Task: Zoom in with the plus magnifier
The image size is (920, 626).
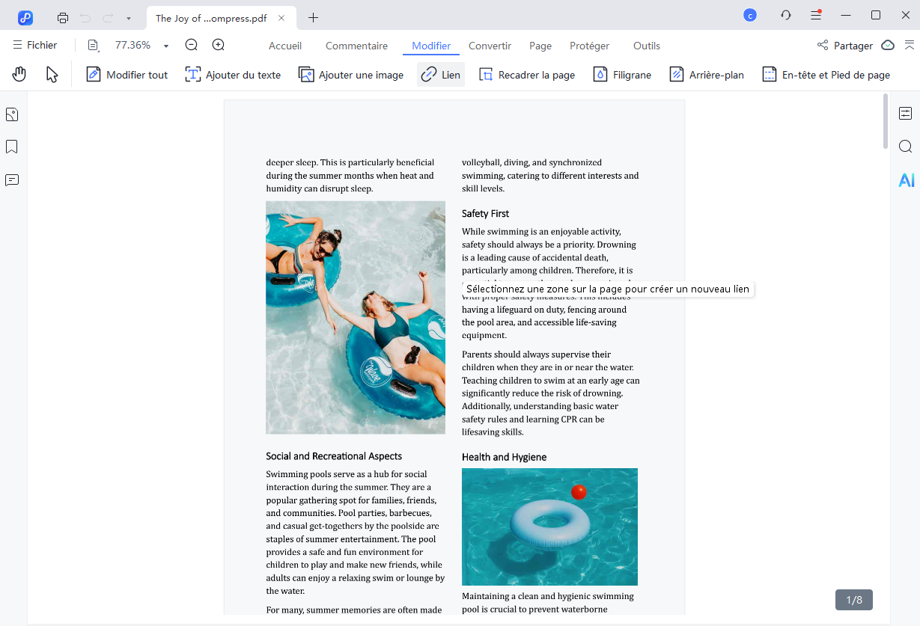Action: (x=219, y=46)
